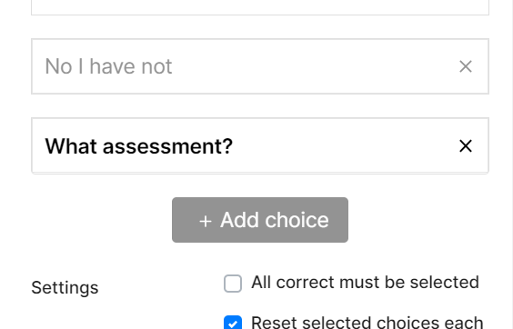Remove the 'No I have not' choice
Screen dimensions: 513x329
point(465,66)
